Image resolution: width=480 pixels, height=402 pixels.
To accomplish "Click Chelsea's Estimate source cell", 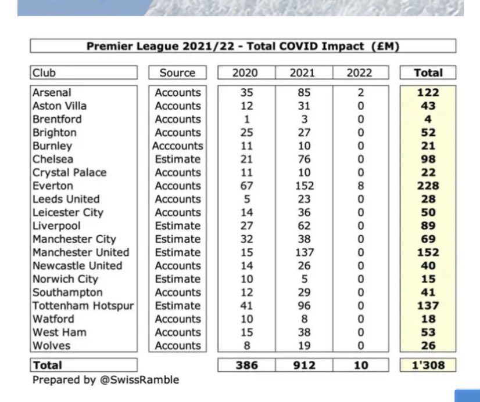I will click(177, 160).
